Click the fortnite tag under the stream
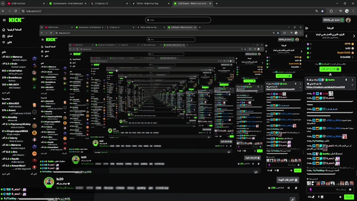 click(120, 188)
